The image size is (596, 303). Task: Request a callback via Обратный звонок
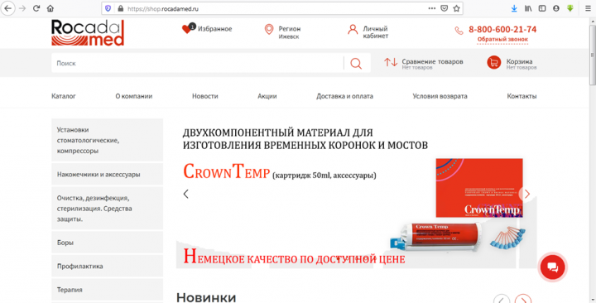502,39
